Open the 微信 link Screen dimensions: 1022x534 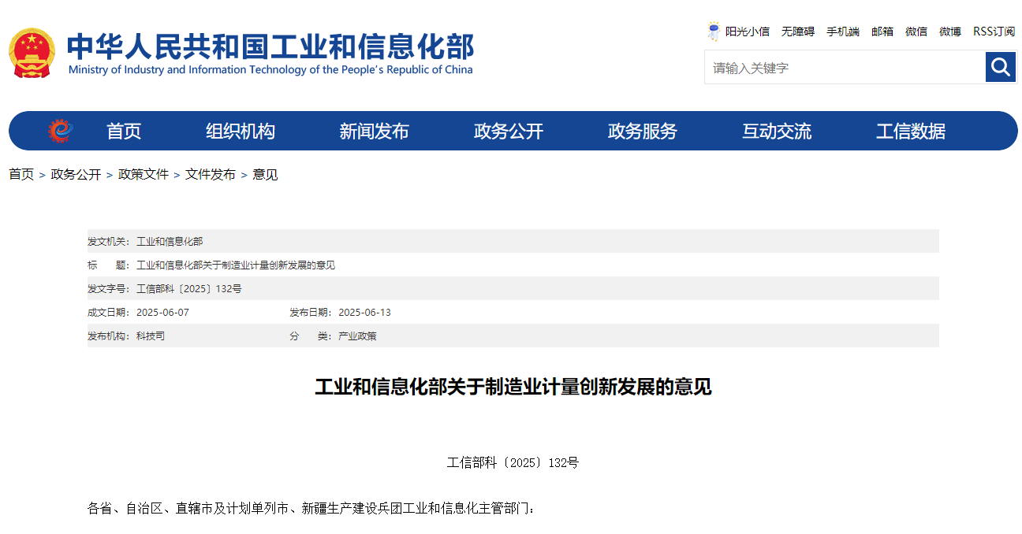(916, 32)
